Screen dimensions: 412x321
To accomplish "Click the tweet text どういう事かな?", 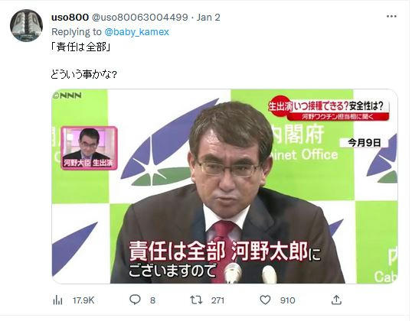I will click(83, 75).
